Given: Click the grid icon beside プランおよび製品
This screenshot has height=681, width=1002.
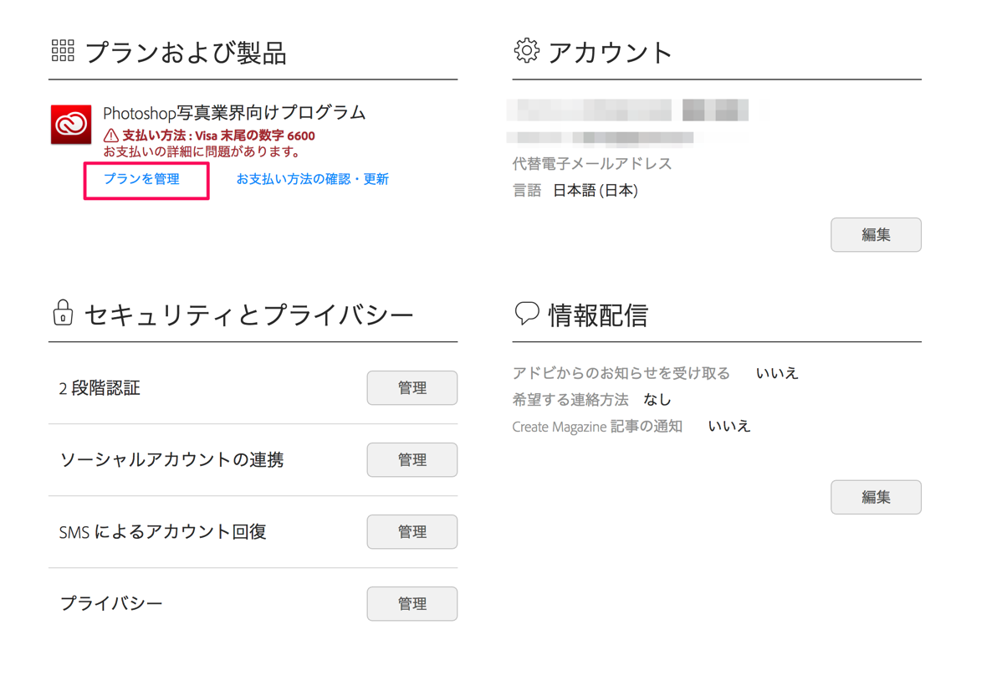Looking at the screenshot, I should 63,51.
